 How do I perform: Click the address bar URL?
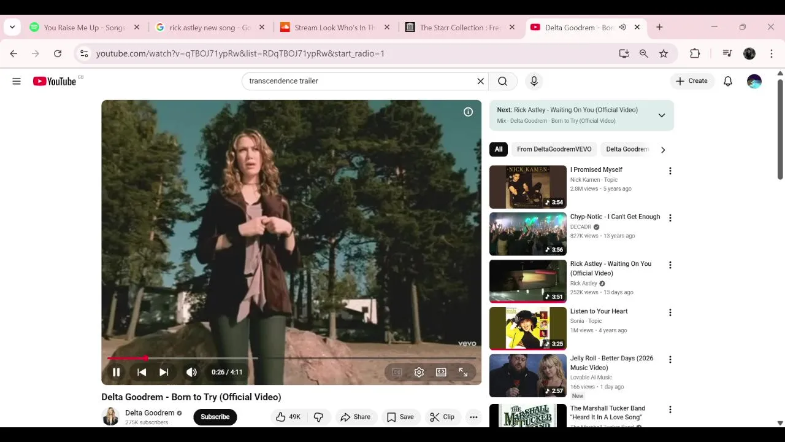point(240,53)
